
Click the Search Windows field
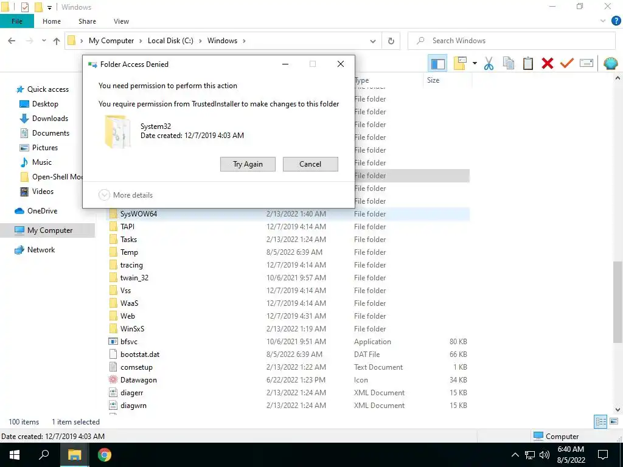511,41
